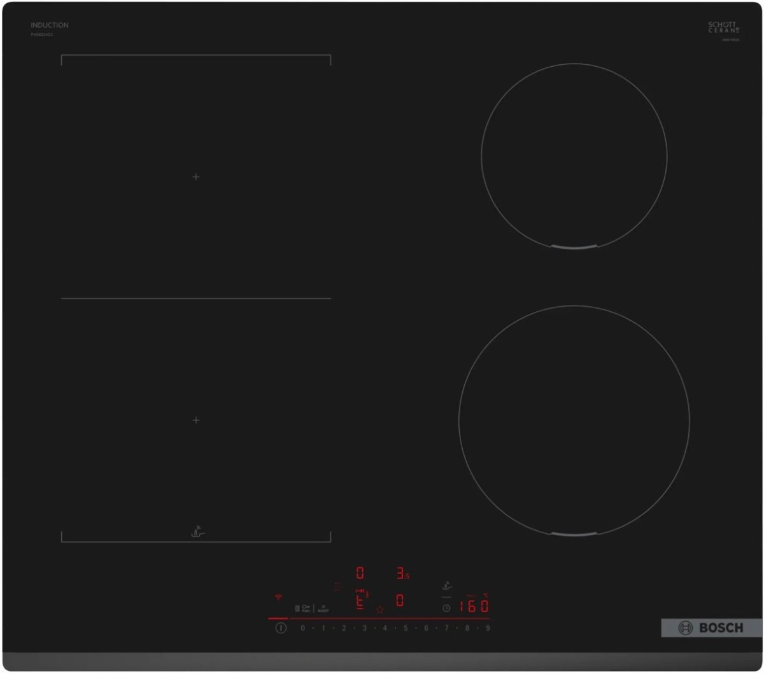Tap the frying sensor pan icon near timer
The width and height of the screenshot is (764, 674).
447,586
